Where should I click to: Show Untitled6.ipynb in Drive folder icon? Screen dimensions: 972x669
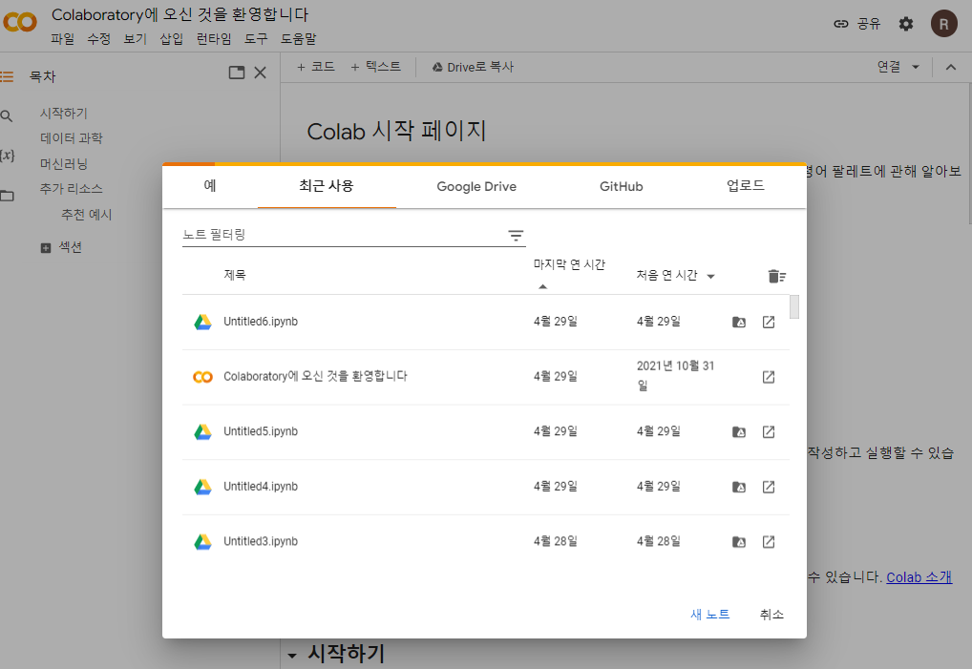pos(739,323)
